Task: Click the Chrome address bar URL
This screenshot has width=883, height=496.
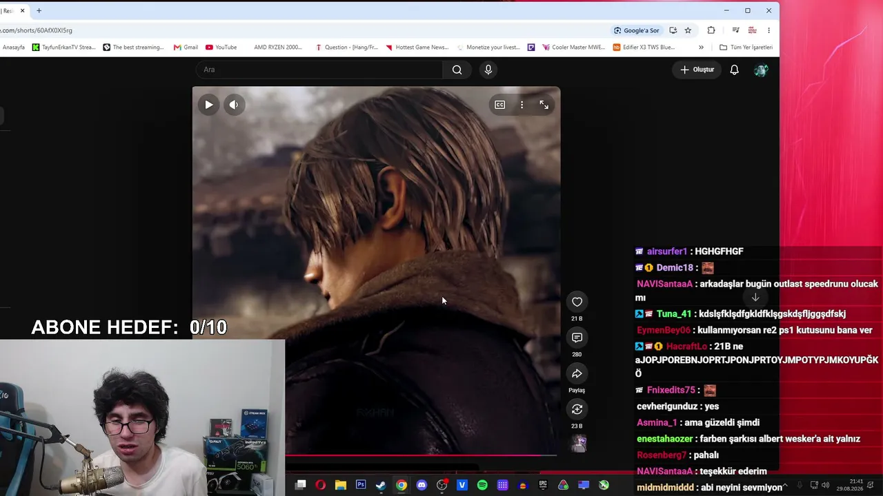Action: (36, 30)
